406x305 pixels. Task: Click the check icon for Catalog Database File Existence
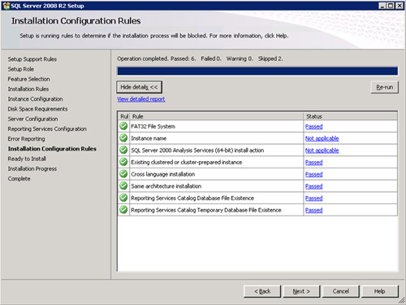point(123,198)
